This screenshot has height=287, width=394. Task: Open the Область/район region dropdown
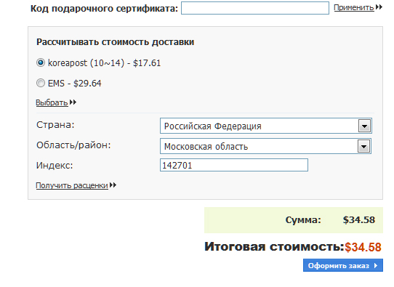(x=265, y=146)
